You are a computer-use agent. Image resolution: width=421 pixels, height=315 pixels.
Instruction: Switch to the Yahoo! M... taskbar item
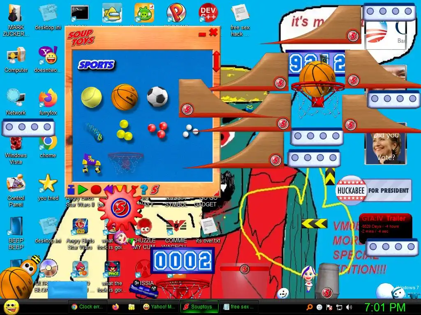coord(159,307)
